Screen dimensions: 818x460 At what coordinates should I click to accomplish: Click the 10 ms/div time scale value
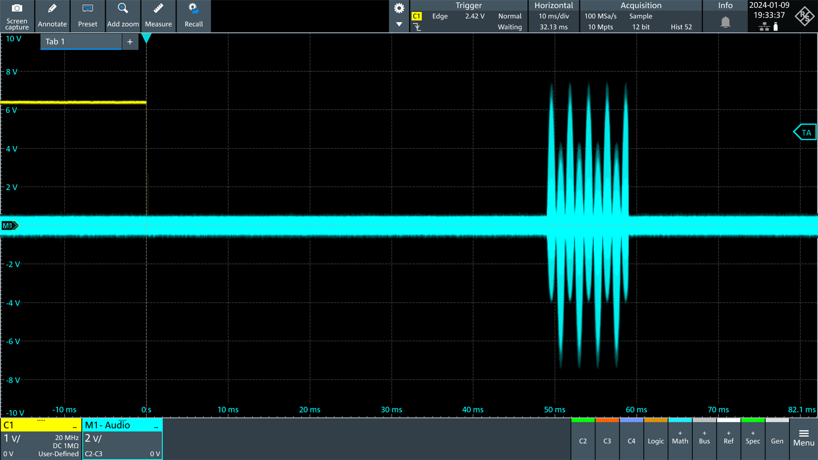coord(553,16)
